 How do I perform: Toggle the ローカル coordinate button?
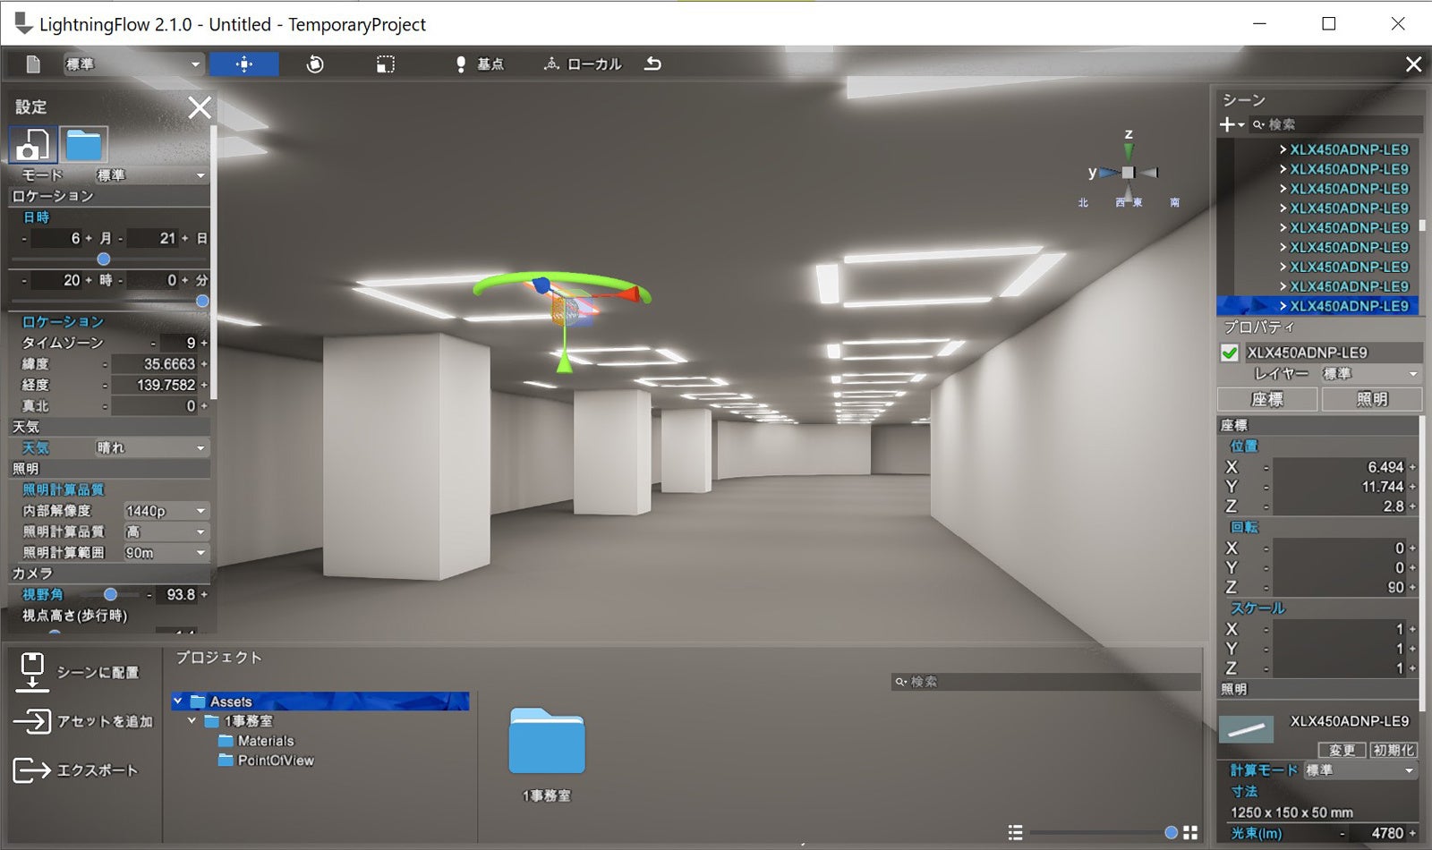[x=583, y=64]
